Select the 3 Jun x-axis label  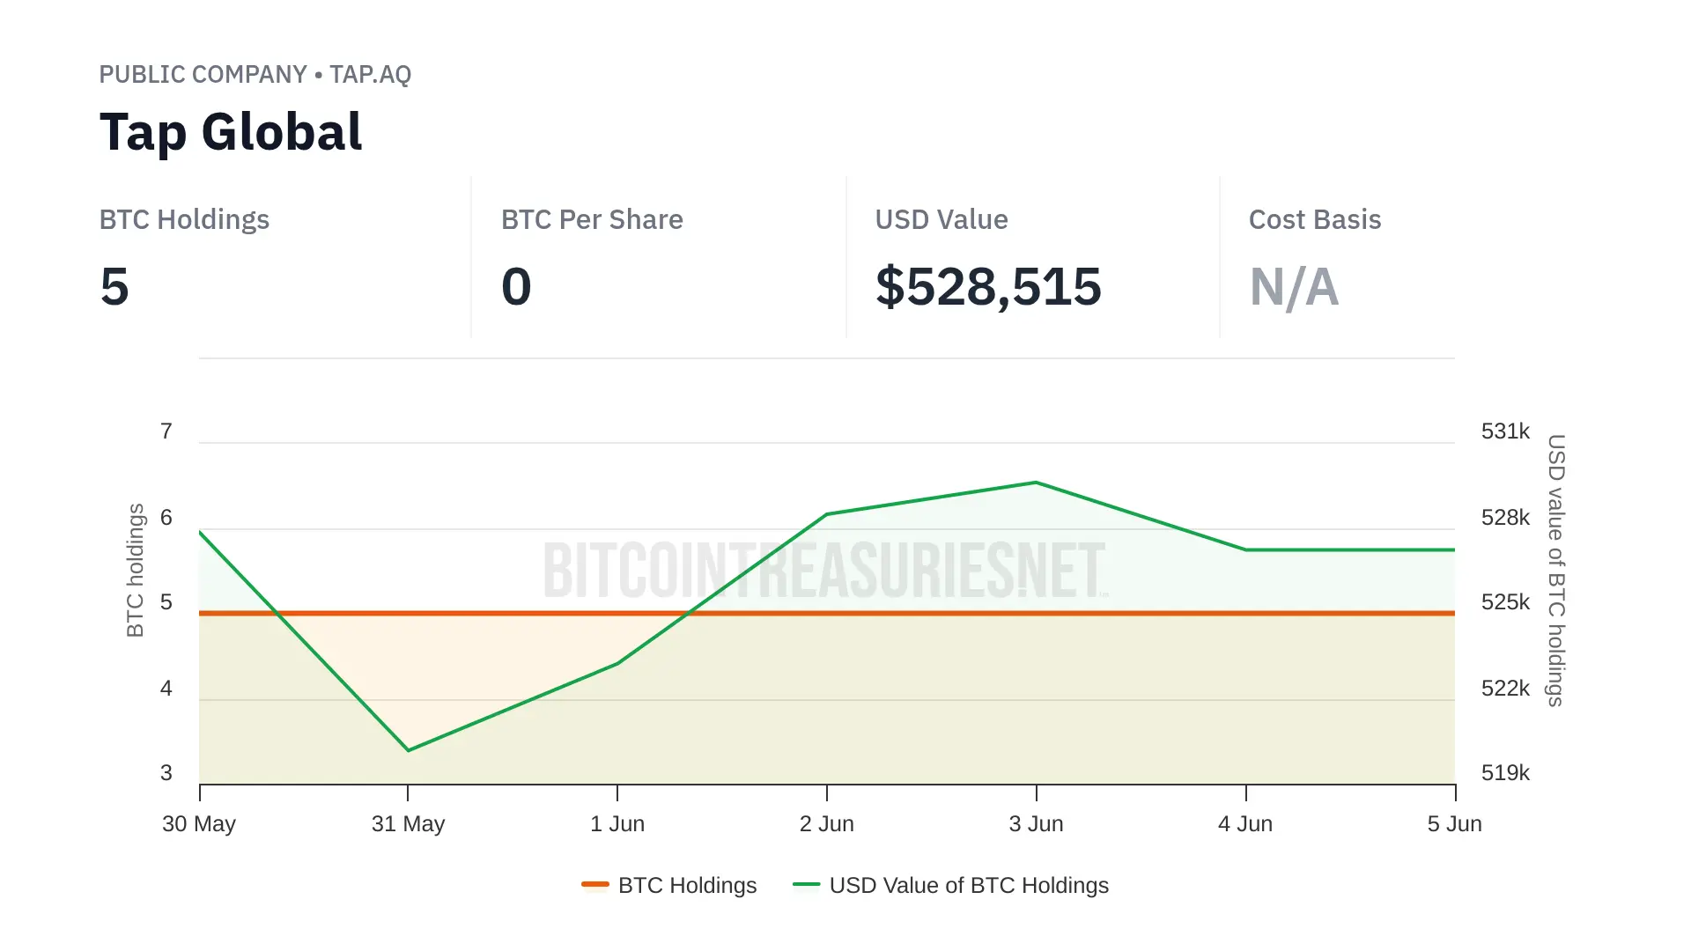point(1037,824)
